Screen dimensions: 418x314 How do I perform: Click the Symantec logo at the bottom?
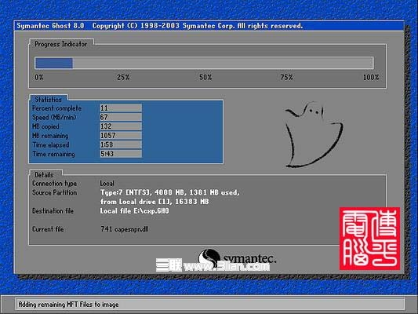click(237, 258)
